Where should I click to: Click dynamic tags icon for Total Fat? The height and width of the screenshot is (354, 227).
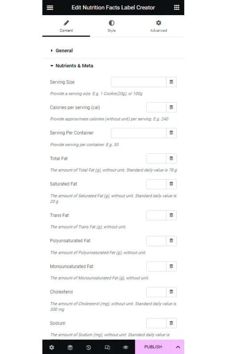(171, 159)
